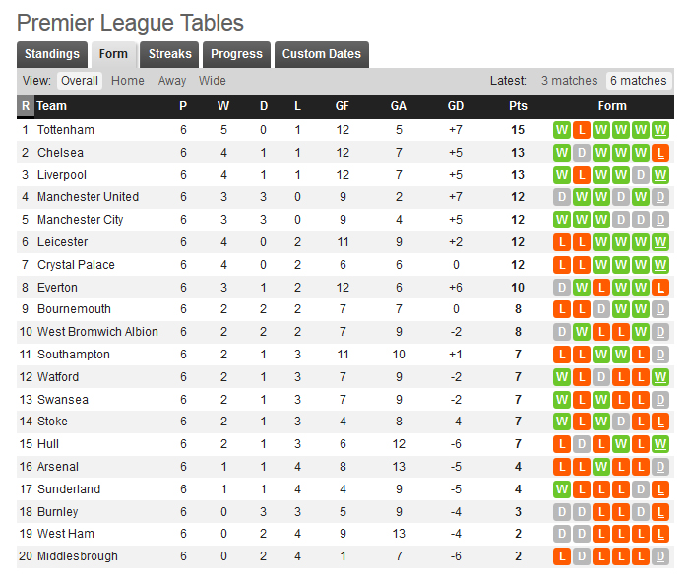Screen dimensions: 689x585
Task: Show latest 6 matches form
Action: [639, 81]
